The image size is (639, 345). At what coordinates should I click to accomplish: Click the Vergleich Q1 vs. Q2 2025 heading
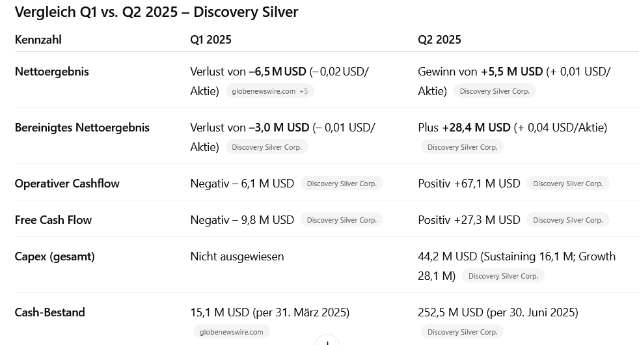tap(156, 12)
